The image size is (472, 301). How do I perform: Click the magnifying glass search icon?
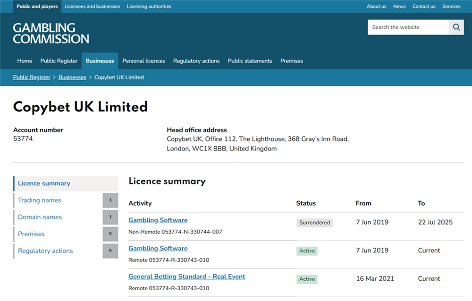[456, 27]
